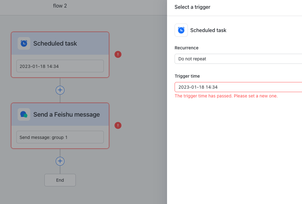Click the plus icon between the two flow nodes

coord(60,90)
